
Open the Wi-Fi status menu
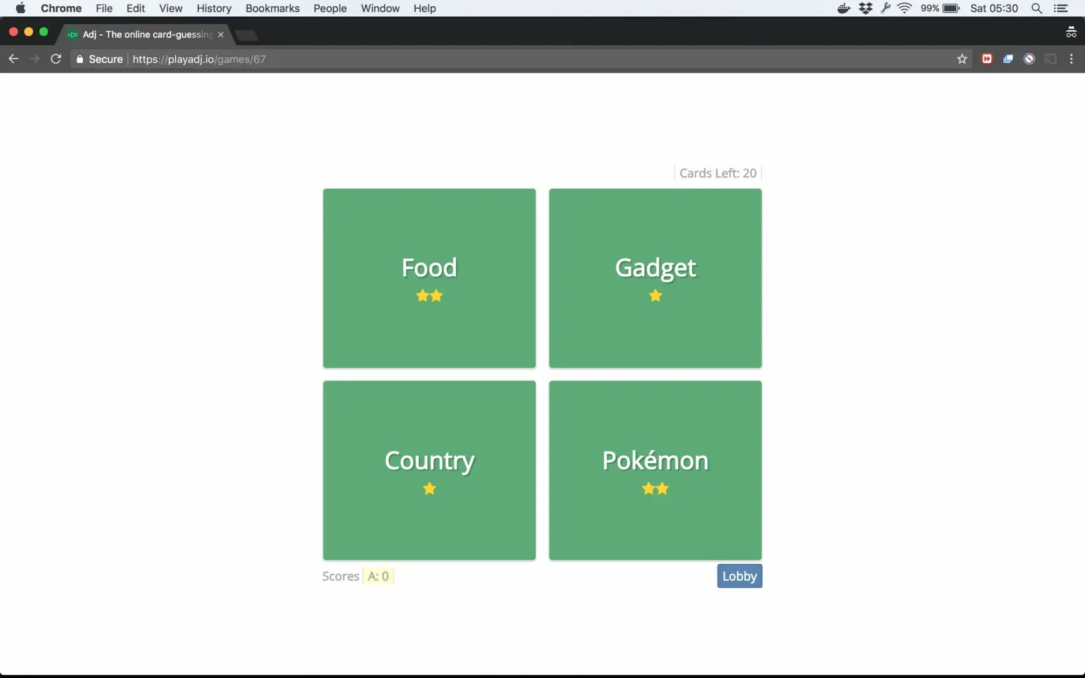pyautogui.click(x=905, y=8)
